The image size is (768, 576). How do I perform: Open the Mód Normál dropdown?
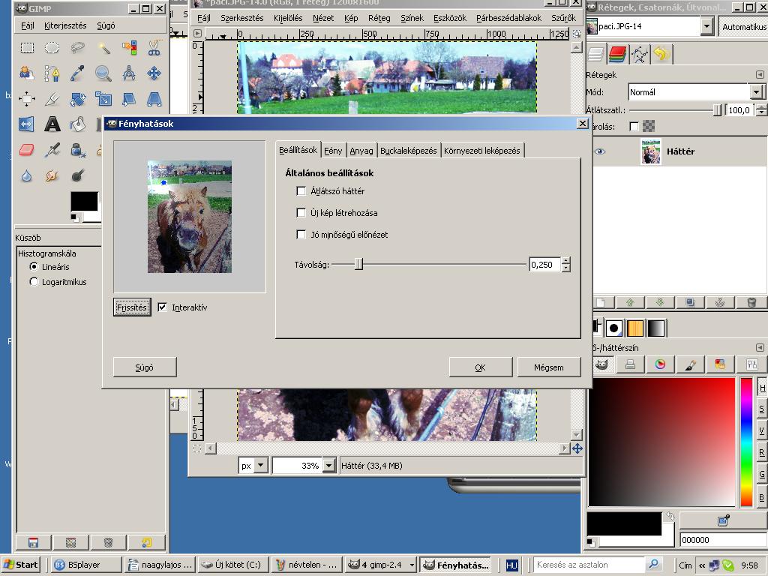756,91
